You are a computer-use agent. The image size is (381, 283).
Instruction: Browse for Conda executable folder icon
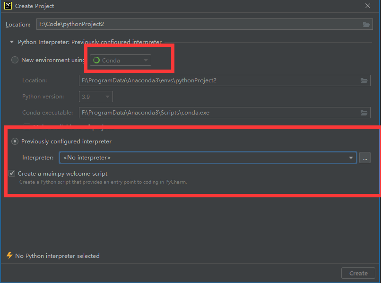pos(364,113)
